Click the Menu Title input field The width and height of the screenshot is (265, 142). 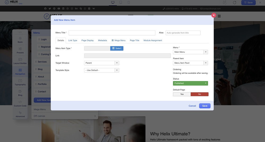click(112, 33)
